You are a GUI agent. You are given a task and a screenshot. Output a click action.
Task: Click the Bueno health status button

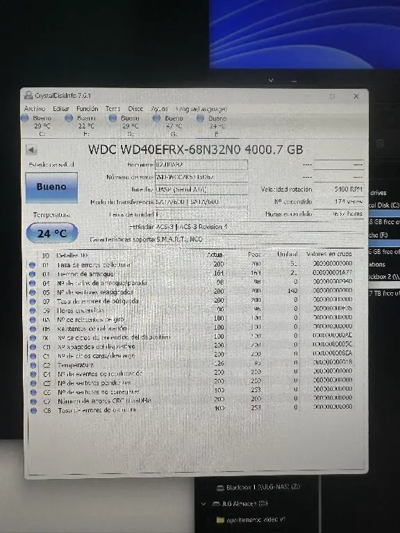coord(51,187)
